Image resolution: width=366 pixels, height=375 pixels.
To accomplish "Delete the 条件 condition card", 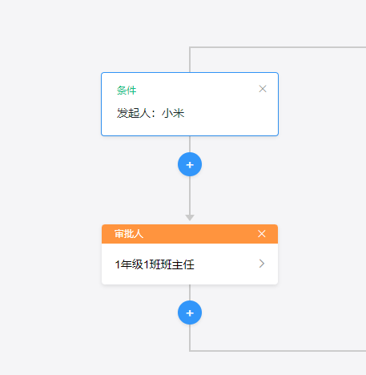I will coord(263,89).
